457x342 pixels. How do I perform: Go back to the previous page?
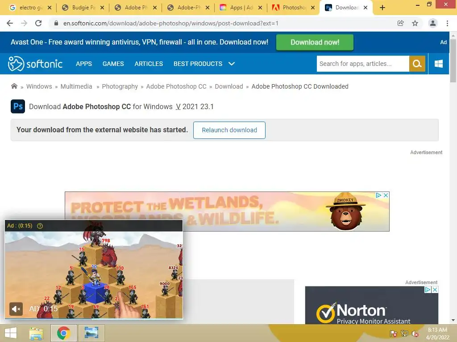point(10,23)
